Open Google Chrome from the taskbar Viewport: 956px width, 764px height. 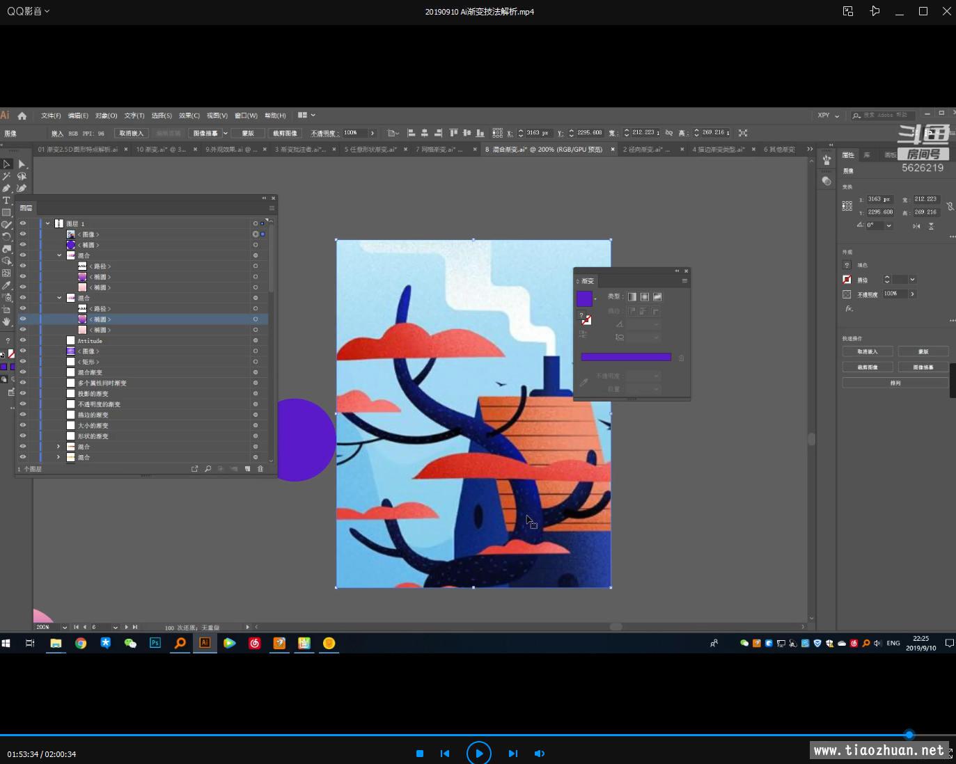click(x=81, y=643)
